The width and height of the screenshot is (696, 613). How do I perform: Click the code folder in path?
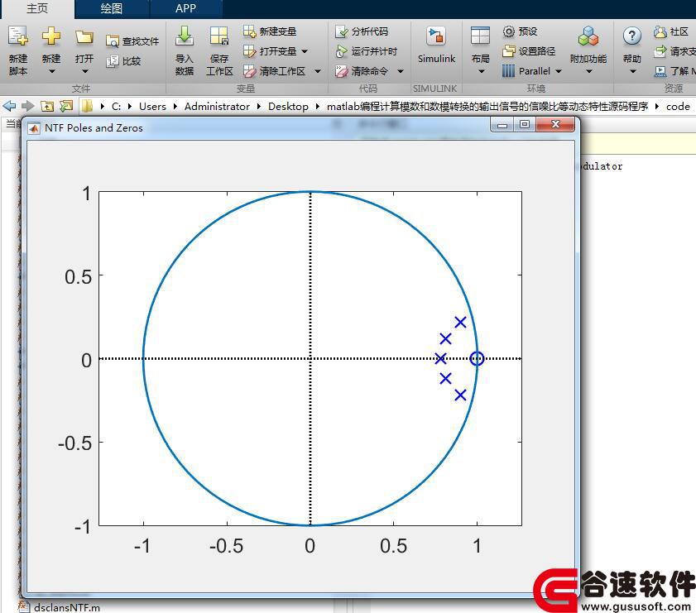point(678,107)
